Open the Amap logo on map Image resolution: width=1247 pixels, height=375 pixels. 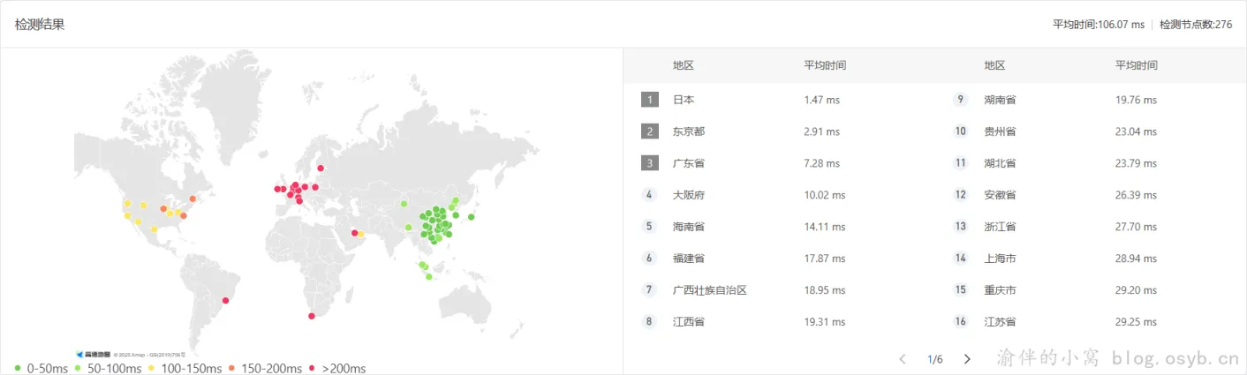(x=93, y=354)
